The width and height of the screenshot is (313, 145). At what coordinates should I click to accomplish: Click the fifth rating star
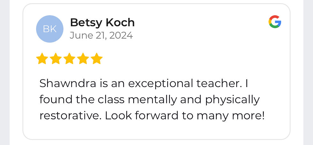96,59
